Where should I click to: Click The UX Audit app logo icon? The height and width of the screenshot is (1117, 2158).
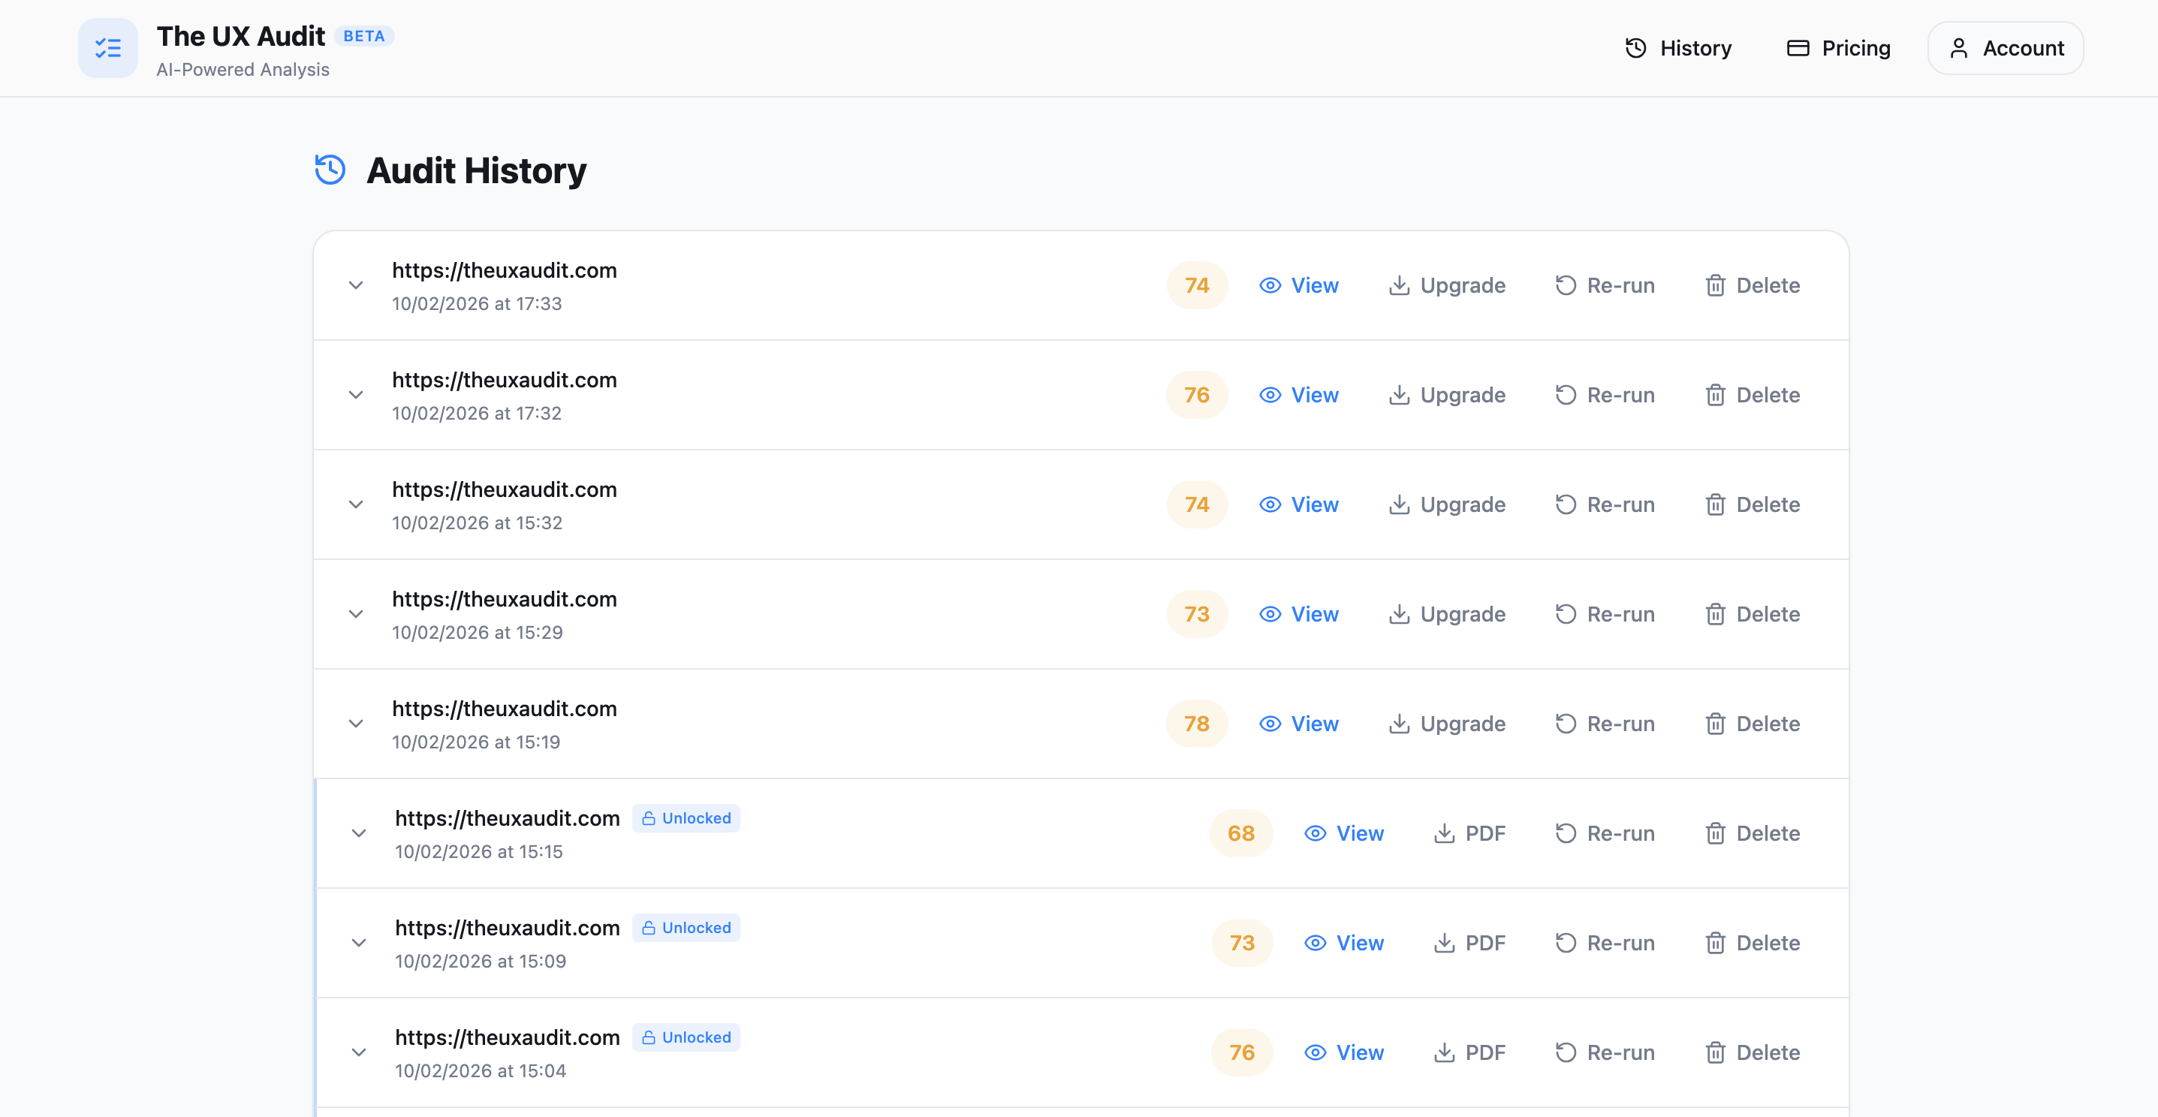(107, 48)
